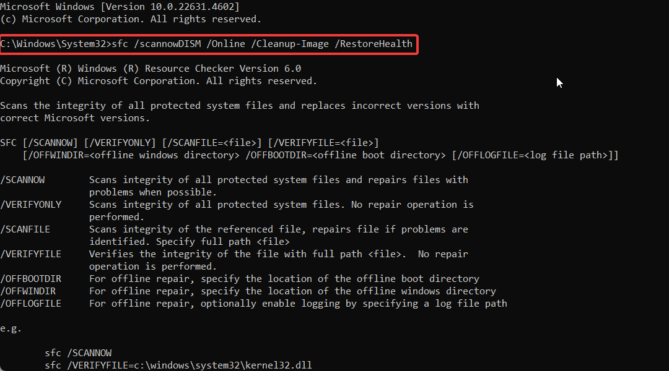The height and width of the screenshot is (371, 669).
Task: Click the 'sfc /SCANNOW' example line
Action: click(x=78, y=352)
